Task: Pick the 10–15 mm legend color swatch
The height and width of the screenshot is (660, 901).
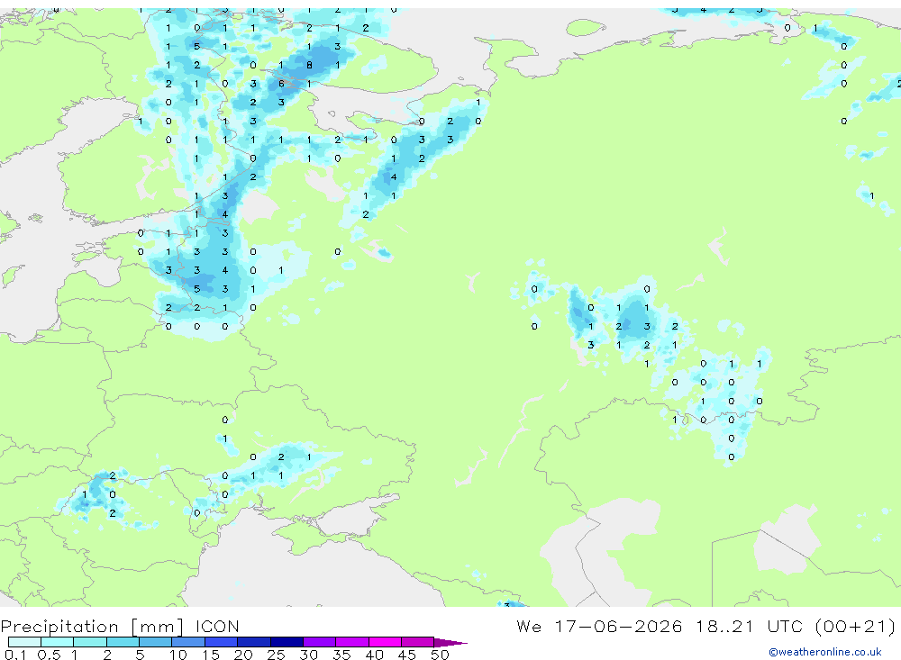Action: click(x=188, y=642)
